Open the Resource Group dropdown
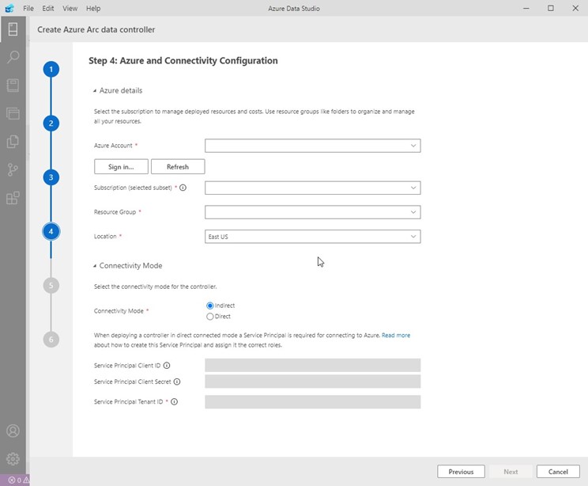This screenshot has height=486, width=588. click(313, 212)
